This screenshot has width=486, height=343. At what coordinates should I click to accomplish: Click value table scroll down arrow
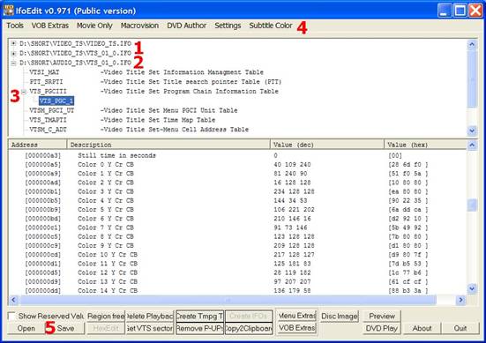[x=472, y=289]
